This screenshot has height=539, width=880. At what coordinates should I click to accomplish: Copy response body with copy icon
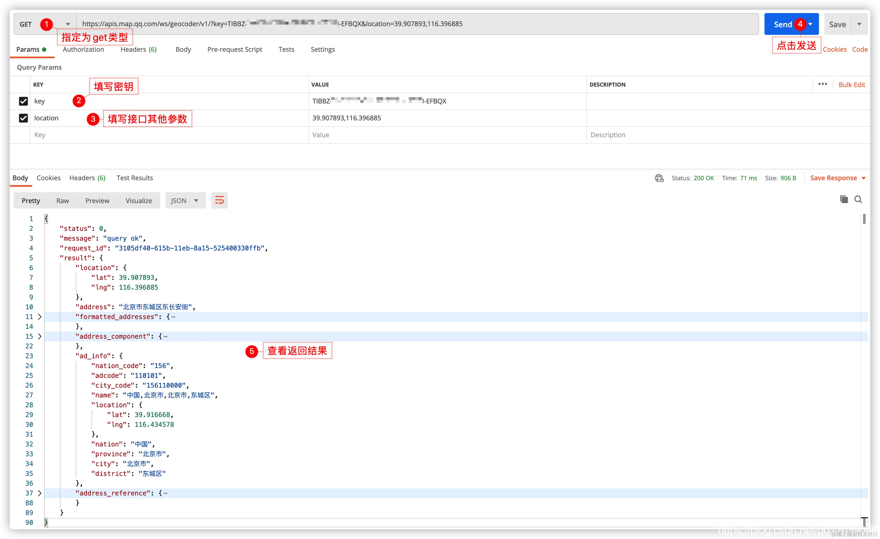point(844,199)
